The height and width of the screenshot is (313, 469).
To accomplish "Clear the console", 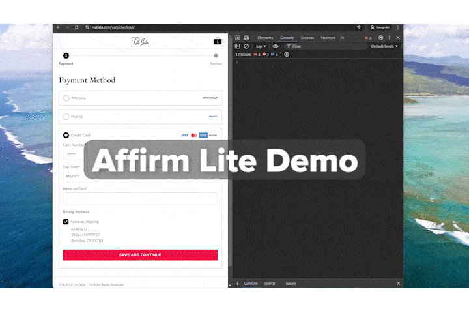I will tap(246, 46).
